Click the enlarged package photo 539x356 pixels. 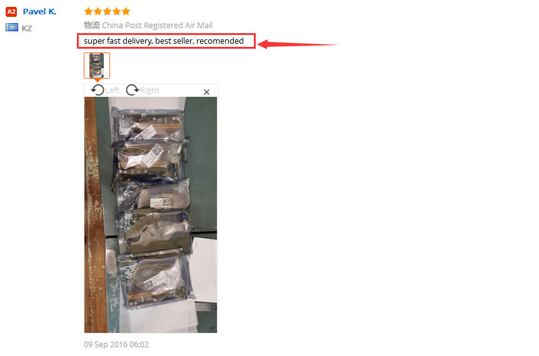click(x=151, y=215)
